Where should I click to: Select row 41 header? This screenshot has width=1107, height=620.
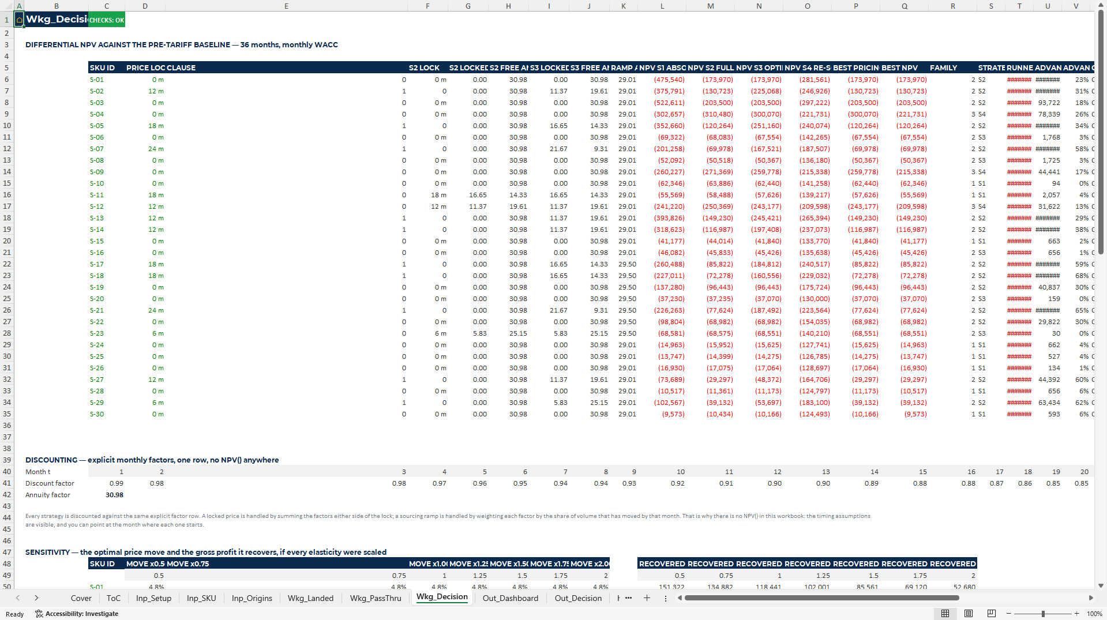click(x=7, y=483)
